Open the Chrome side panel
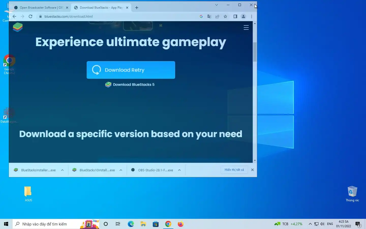The width and height of the screenshot is (366, 229). (235, 16)
